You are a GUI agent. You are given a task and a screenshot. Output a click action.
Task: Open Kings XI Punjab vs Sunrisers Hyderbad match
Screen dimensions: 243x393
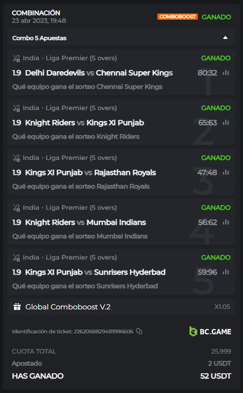tap(96, 272)
